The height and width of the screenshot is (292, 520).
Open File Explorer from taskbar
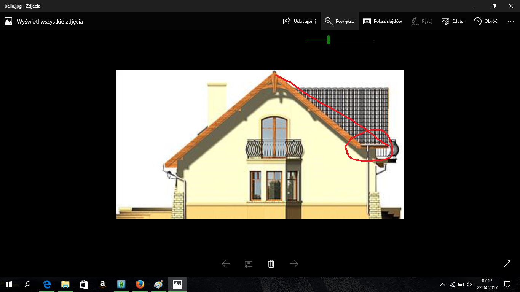(x=65, y=284)
